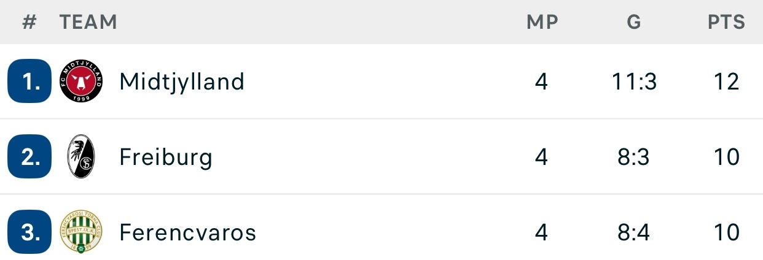Click Ferencvaros's 8:4 goal record
Viewport: 763px width, 260px height.
pyautogui.click(x=634, y=232)
